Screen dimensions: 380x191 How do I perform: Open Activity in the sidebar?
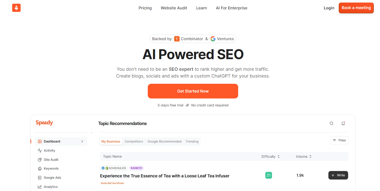[49, 151]
